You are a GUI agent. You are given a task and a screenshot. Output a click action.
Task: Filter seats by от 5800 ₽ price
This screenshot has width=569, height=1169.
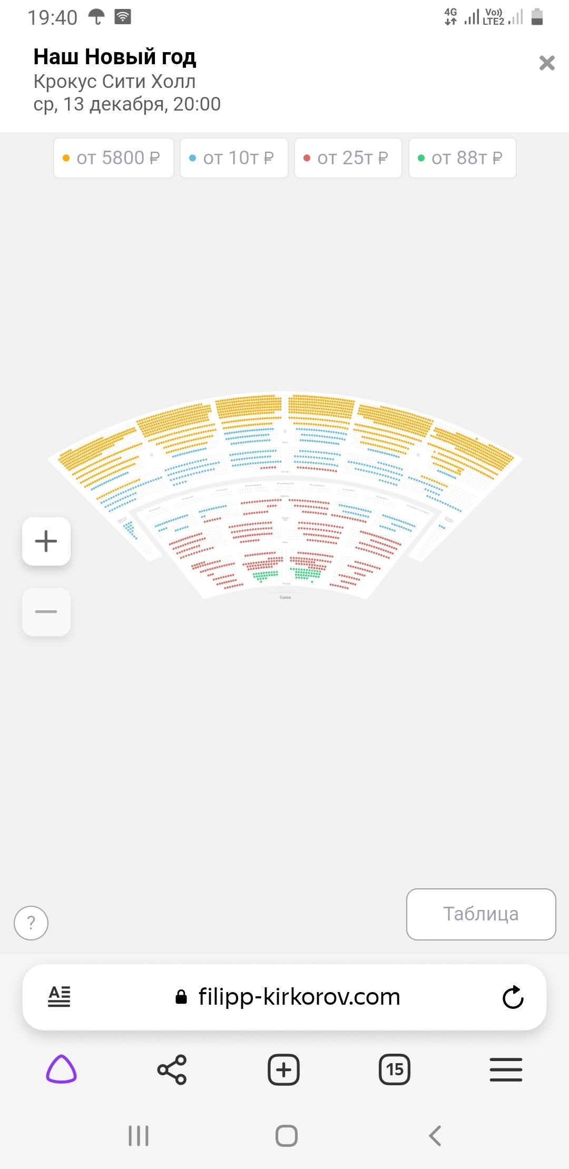114,158
